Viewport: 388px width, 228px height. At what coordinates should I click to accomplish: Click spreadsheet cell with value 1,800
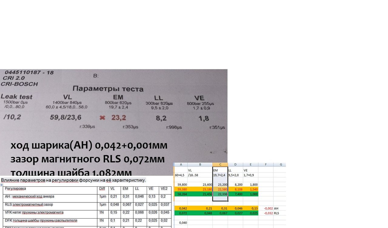tap(251, 185)
